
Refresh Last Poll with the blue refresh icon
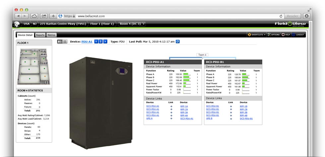point(178,42)
